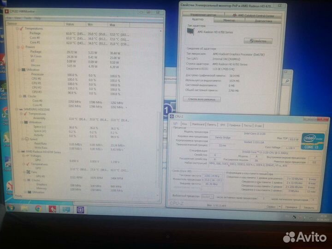332x249 pixels.
Task: Click the chip icon beside CPU Utilization
Action: (x=24, y=70)
